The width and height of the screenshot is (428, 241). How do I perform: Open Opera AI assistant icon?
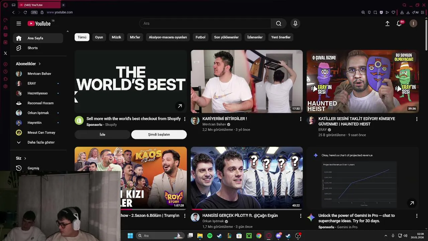pos(415,12)
